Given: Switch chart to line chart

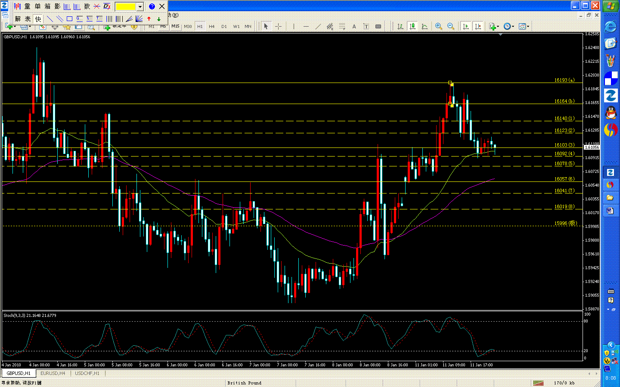Looking at the screenshot, I should click(x=425, y=26).
